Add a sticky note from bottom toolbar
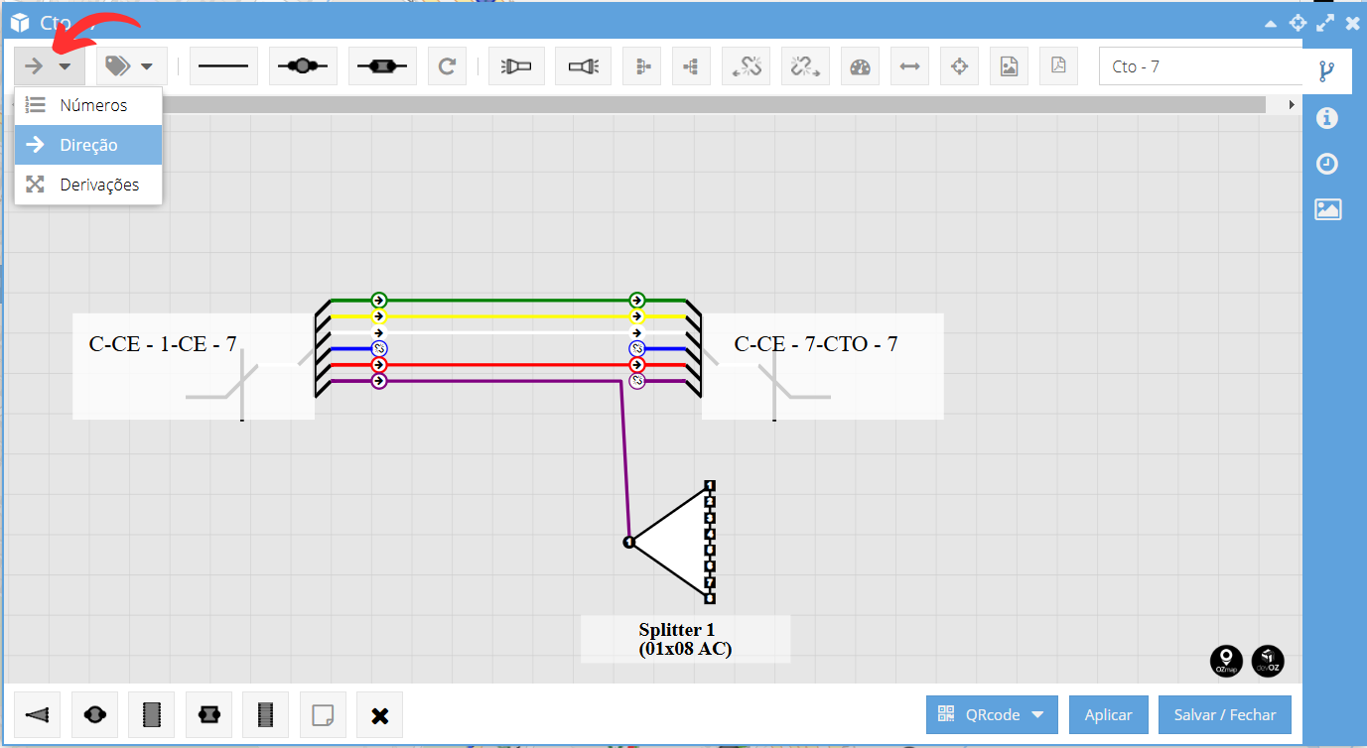 (323, 714)
